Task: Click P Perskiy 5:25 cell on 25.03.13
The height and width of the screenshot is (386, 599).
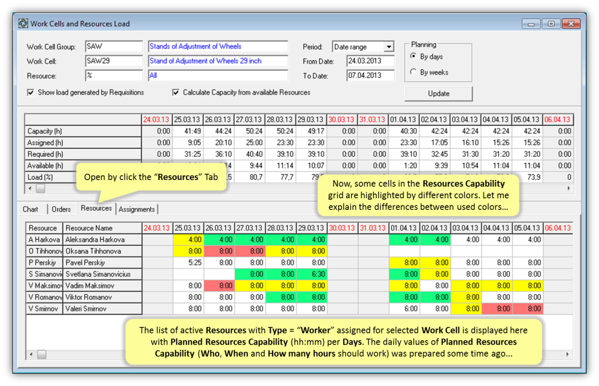Action: click(188, 263)
